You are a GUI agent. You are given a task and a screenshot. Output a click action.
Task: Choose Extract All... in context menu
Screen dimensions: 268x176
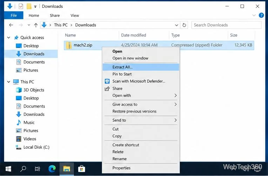coord(141,67)
